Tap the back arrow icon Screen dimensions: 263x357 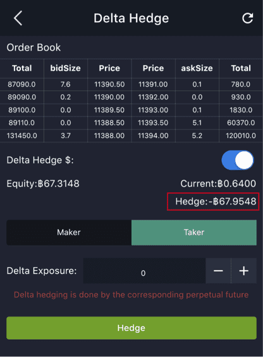pyautogui.click(x=18, y=18)
